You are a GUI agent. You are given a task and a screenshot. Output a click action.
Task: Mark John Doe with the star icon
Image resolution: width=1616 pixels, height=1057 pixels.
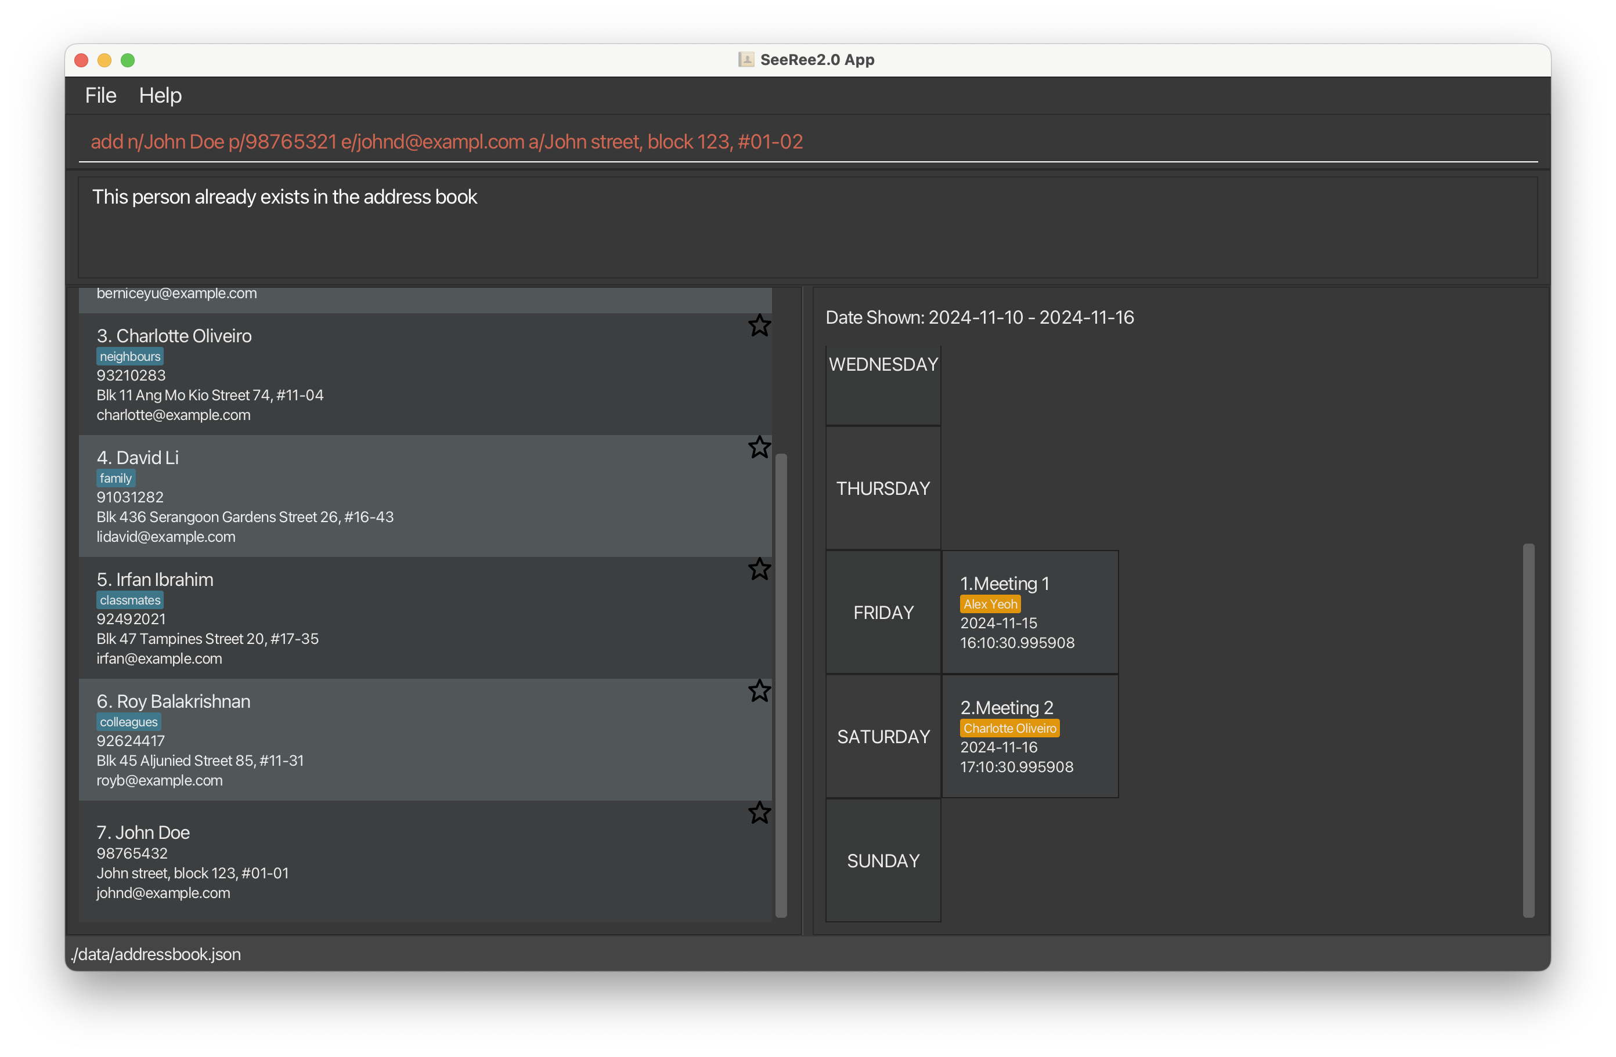tap(759, 813)
